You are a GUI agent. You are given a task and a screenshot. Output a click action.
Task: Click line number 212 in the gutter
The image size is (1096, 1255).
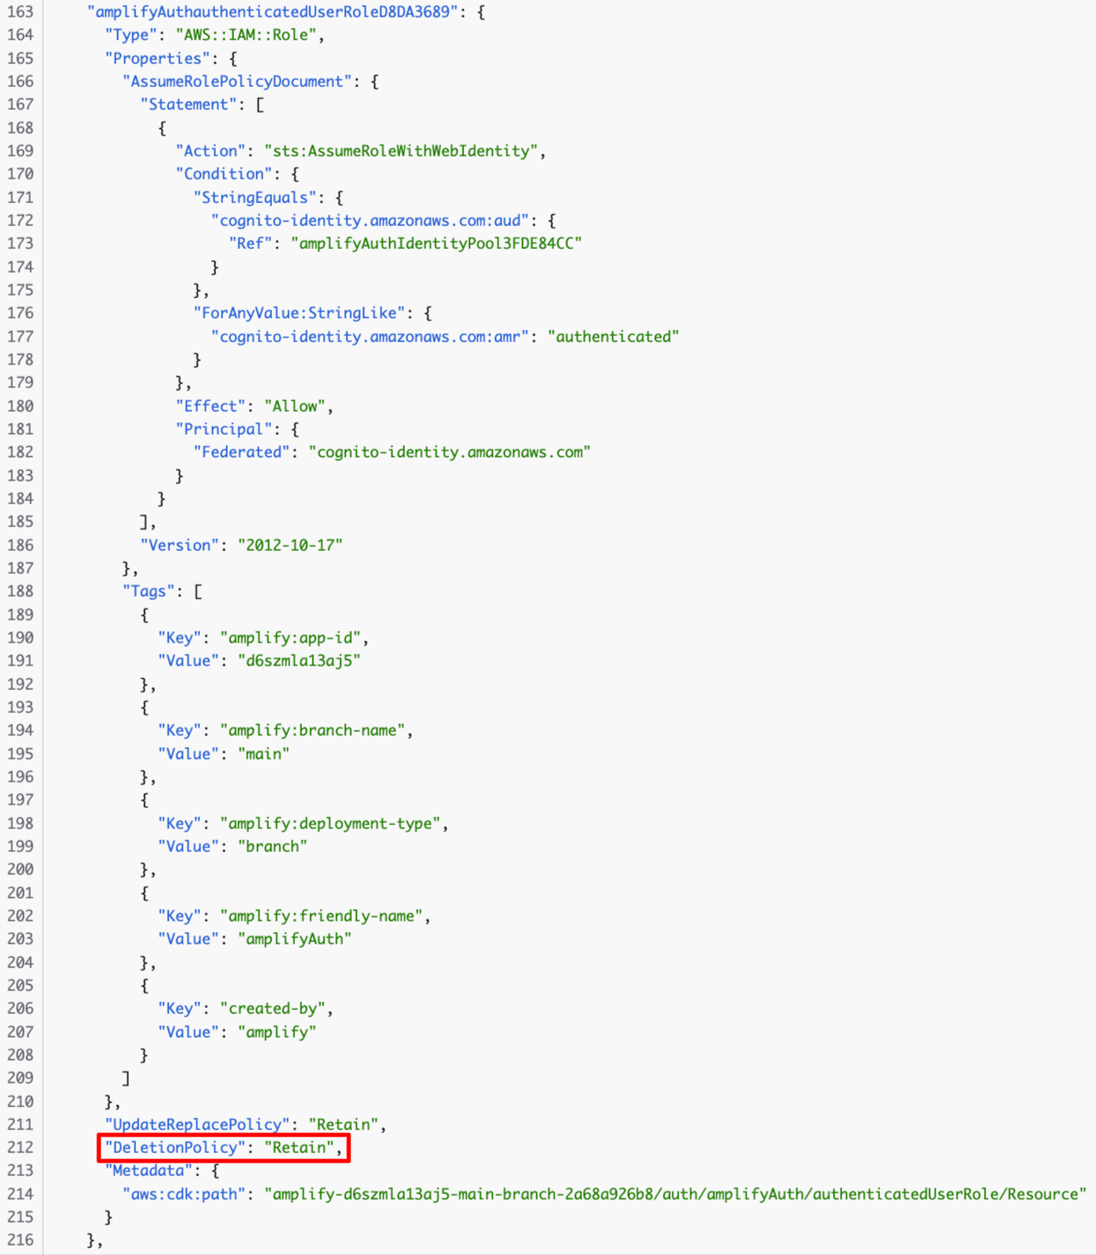(21, 1148)
